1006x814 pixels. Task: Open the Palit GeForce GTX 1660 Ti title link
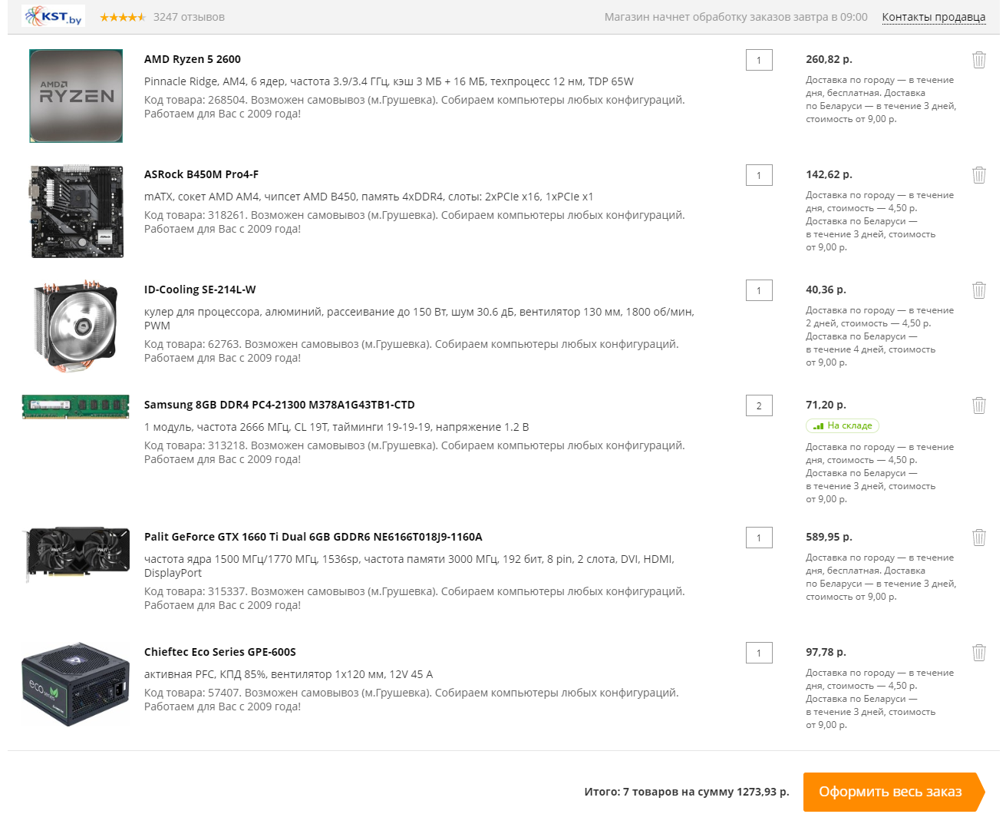[x=313, y=537]
